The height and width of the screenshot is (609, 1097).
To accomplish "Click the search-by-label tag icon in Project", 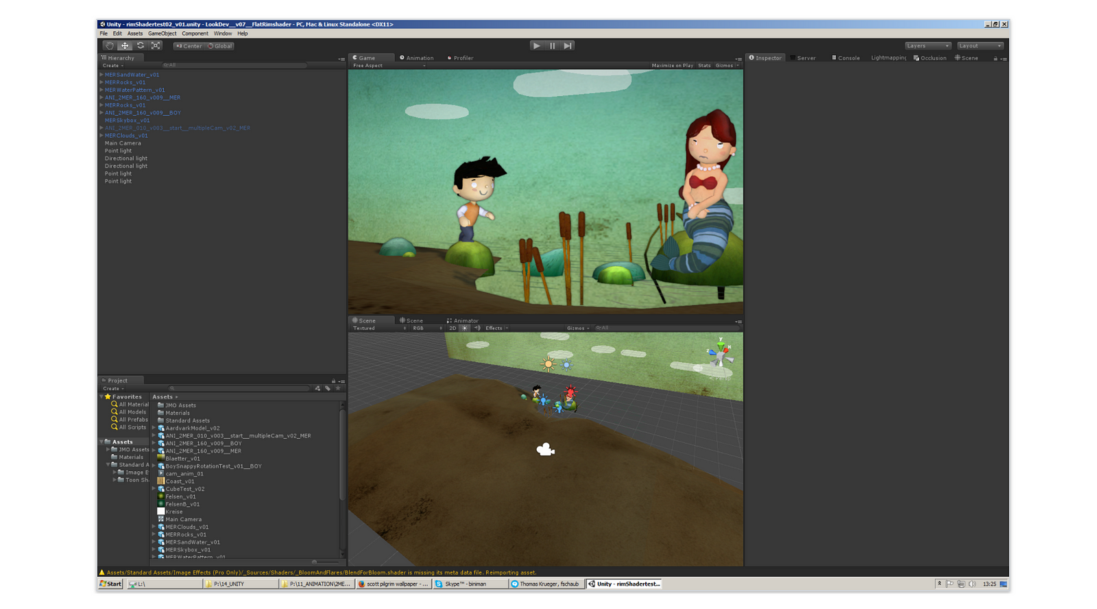I will tap(328, 389).
